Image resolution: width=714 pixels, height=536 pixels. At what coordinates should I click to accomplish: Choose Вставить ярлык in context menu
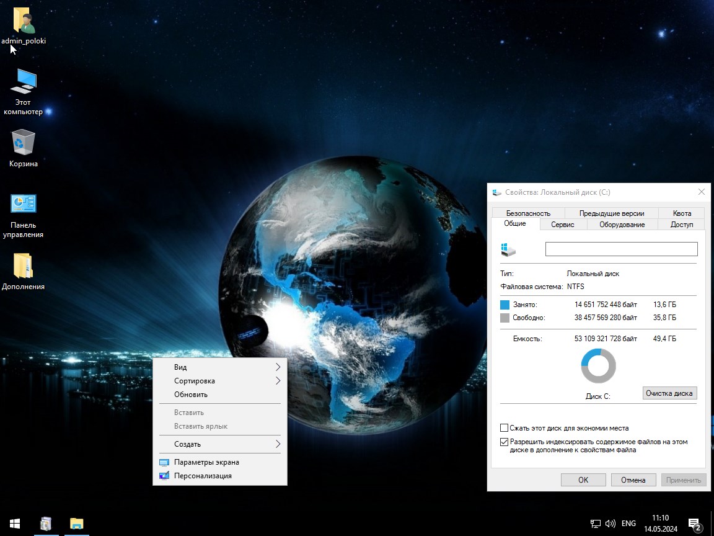220,426
